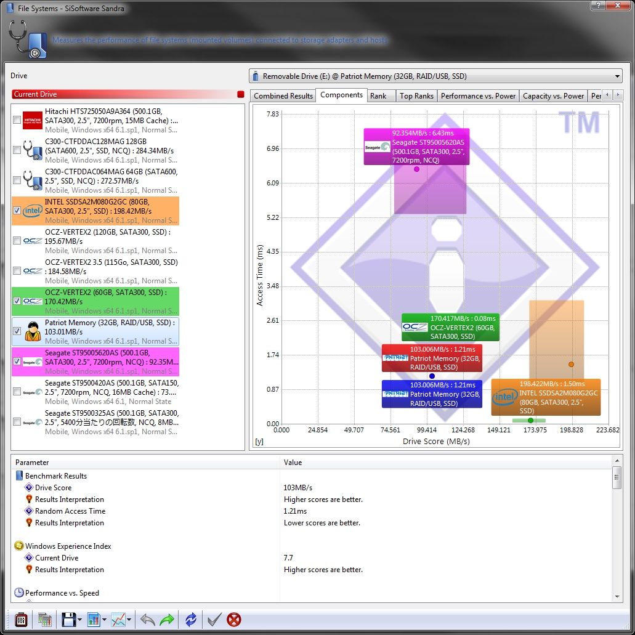Click the results list scroll up arrow
635x635 pixels.
pos(617,461)
